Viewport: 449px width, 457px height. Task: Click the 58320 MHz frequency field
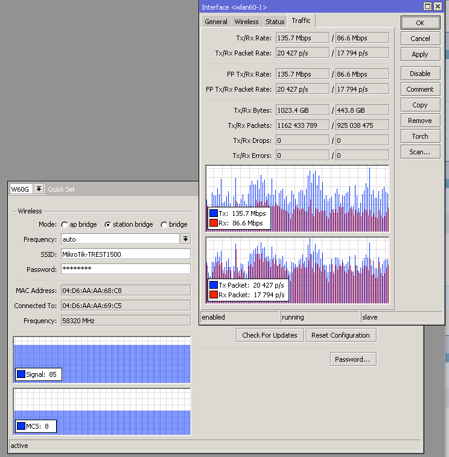tap(126, 321)
